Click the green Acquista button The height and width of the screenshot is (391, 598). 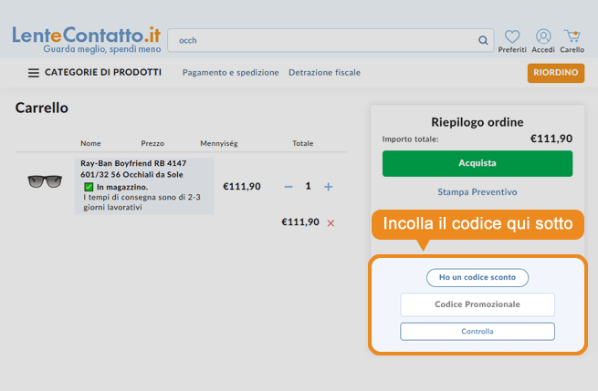point(477,163)
